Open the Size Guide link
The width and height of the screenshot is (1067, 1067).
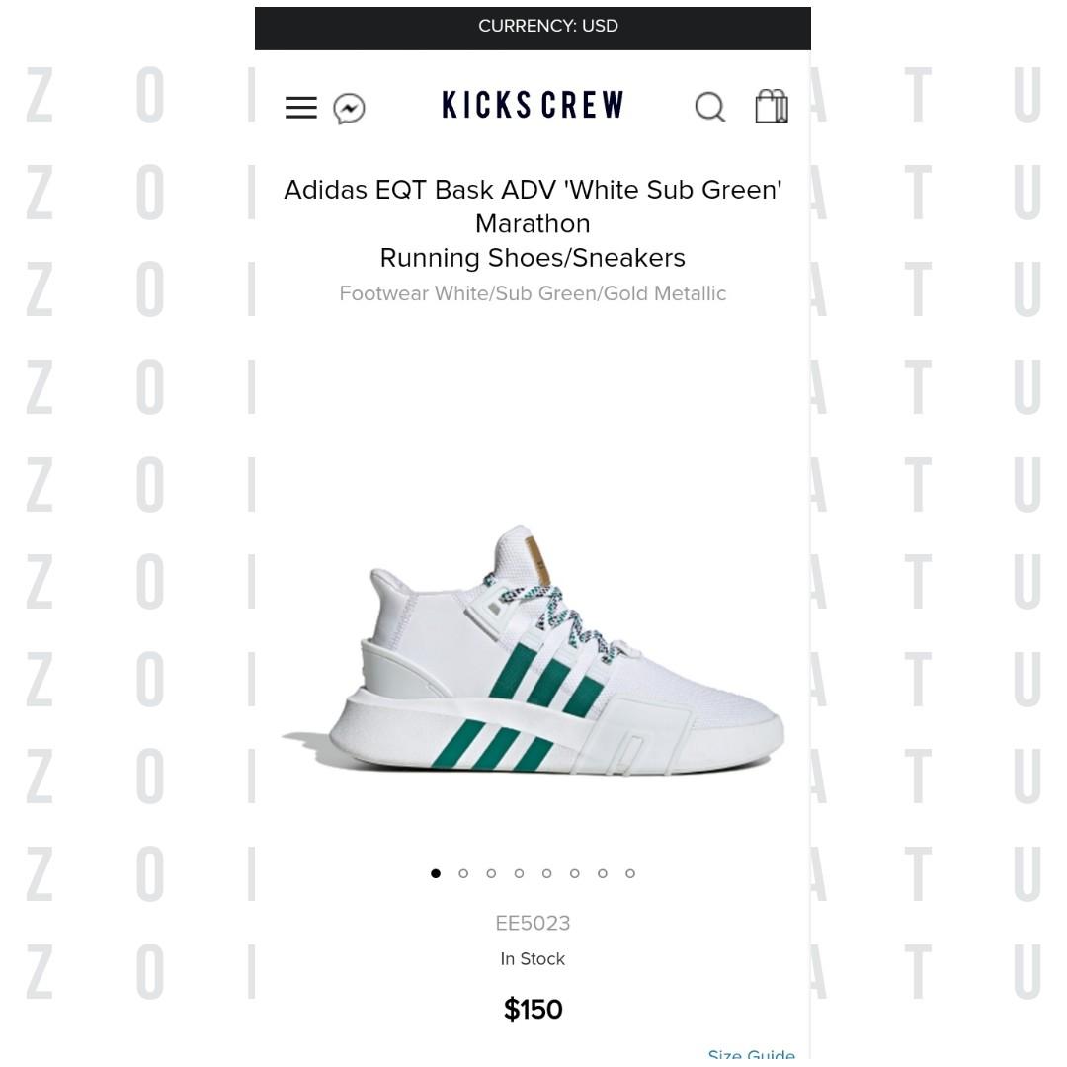click(751, 1057)
